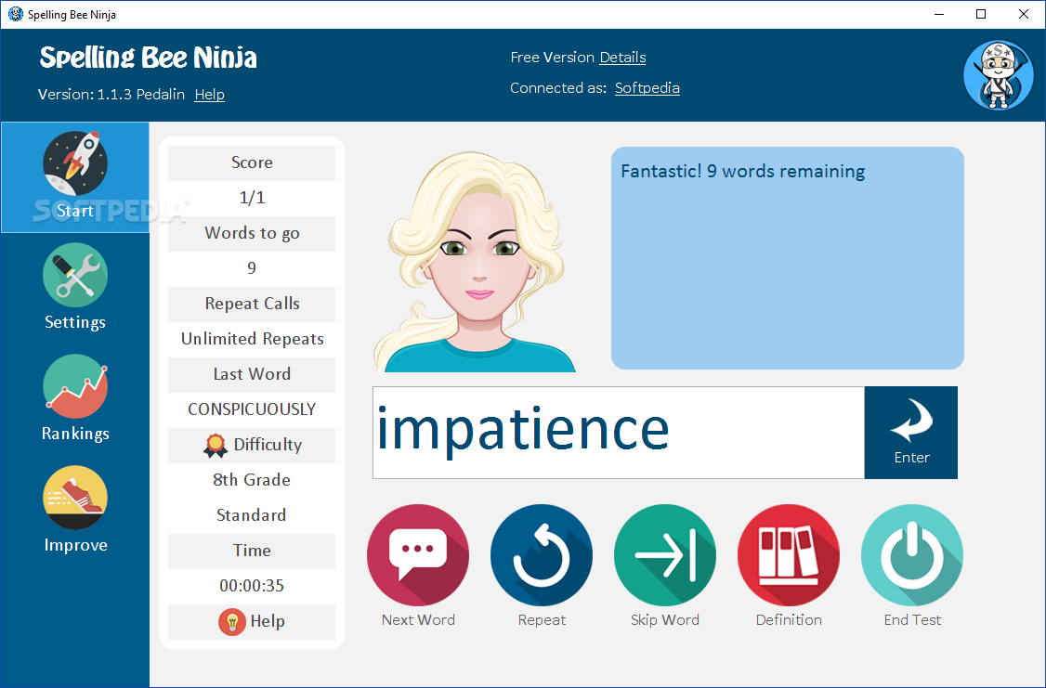Click the Score header
The image size is (1046, 688).
point(252,162)
